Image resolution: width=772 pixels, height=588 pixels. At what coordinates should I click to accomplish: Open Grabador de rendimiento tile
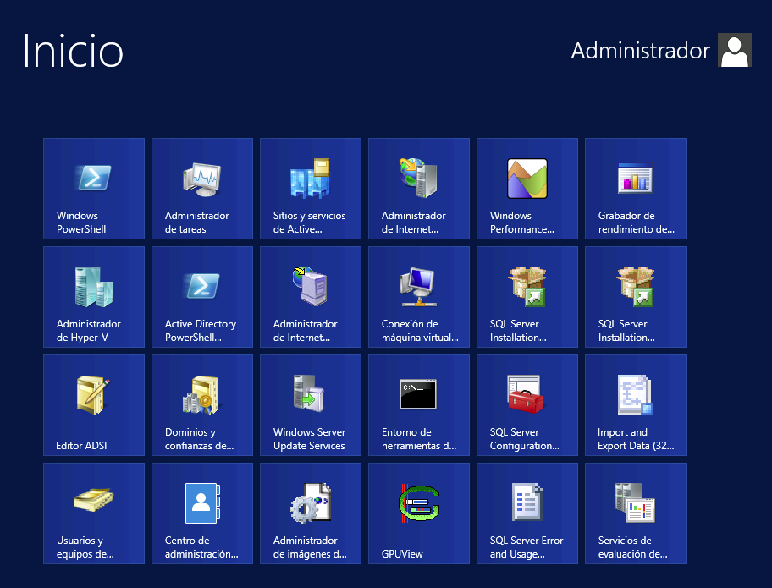click(636, 189)
